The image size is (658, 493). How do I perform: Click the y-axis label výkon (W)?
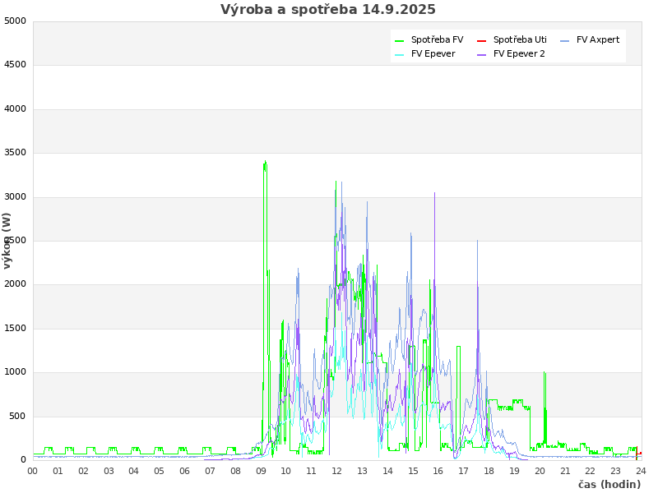click(x=7, y=240)
